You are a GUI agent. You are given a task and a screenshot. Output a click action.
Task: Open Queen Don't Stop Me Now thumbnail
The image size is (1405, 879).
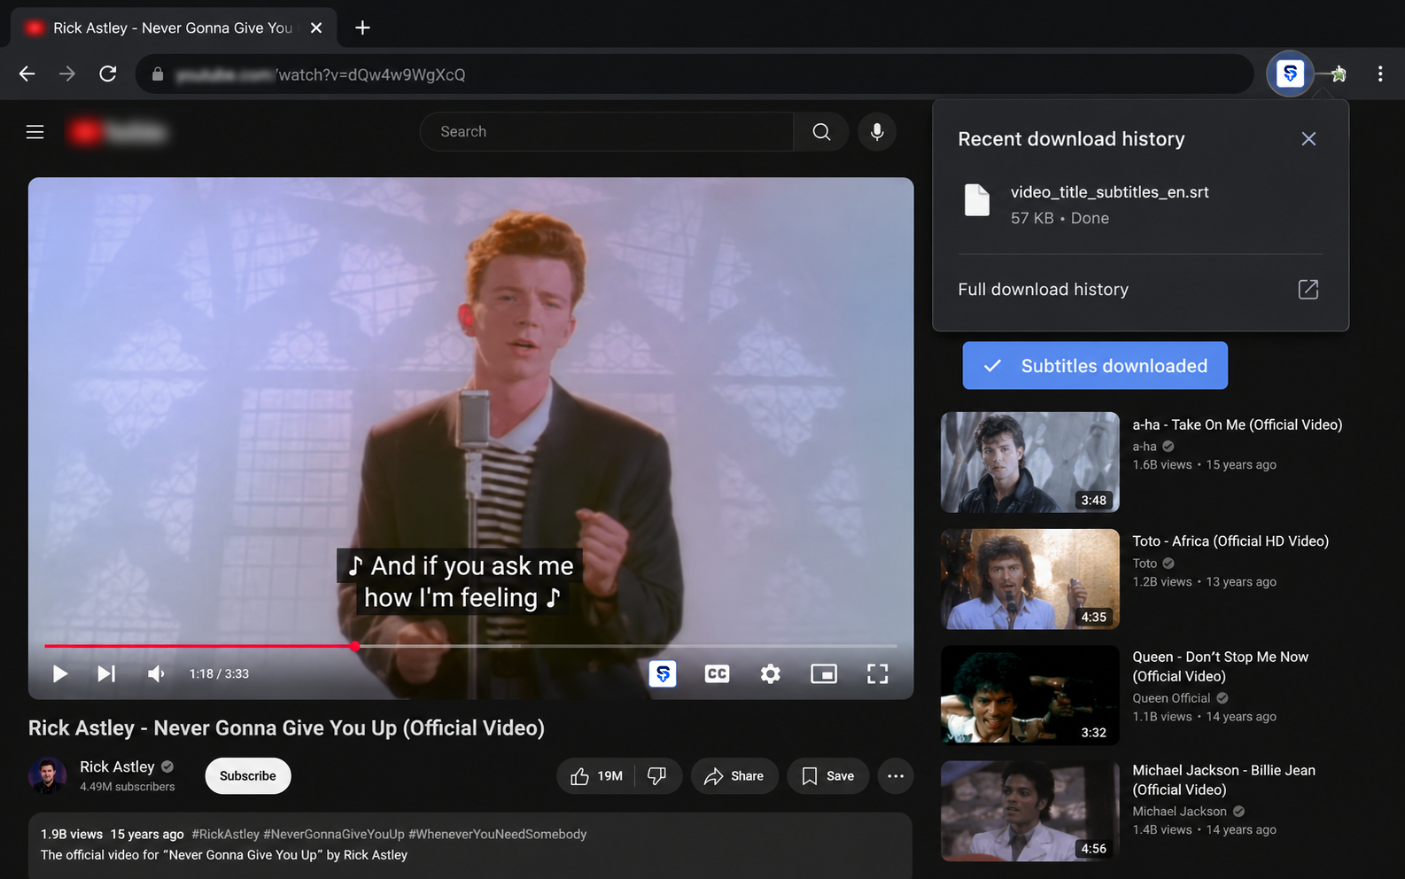tap(1030, 695)
